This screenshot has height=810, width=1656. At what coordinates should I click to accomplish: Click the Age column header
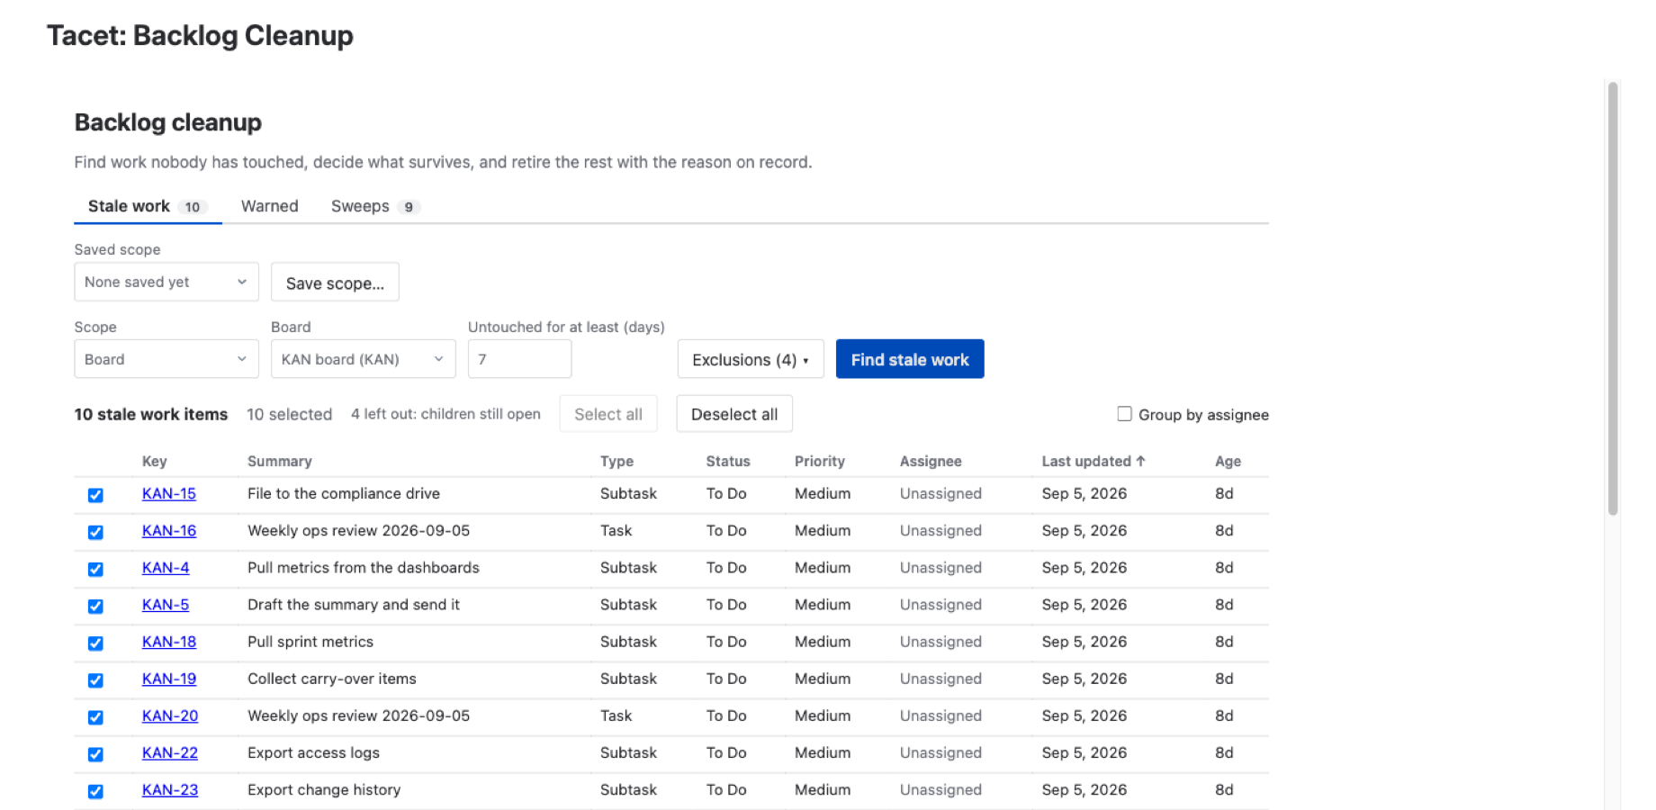tap(1228, 461)
